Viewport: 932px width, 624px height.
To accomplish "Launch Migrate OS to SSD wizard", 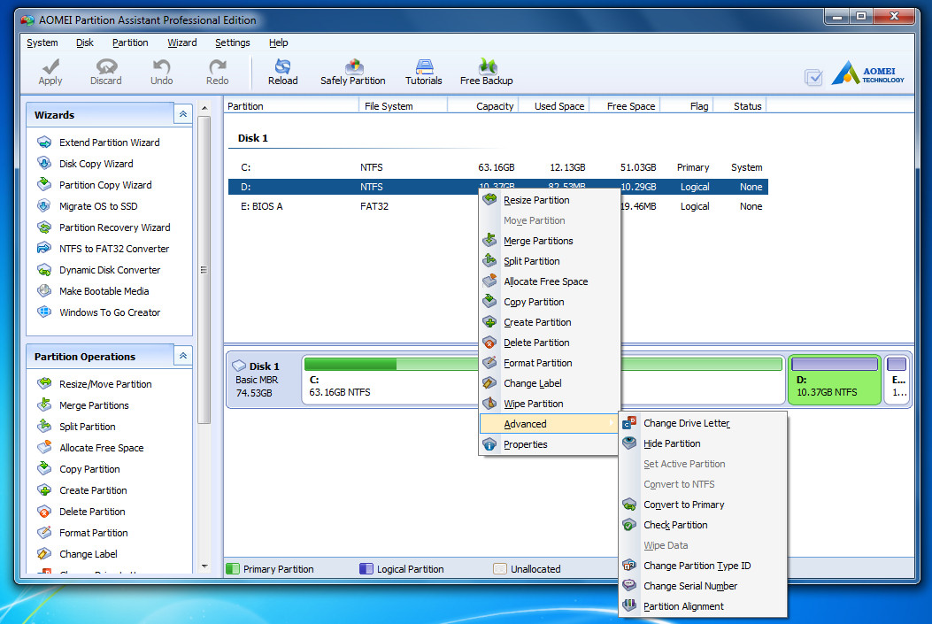I will click(98, 206).
